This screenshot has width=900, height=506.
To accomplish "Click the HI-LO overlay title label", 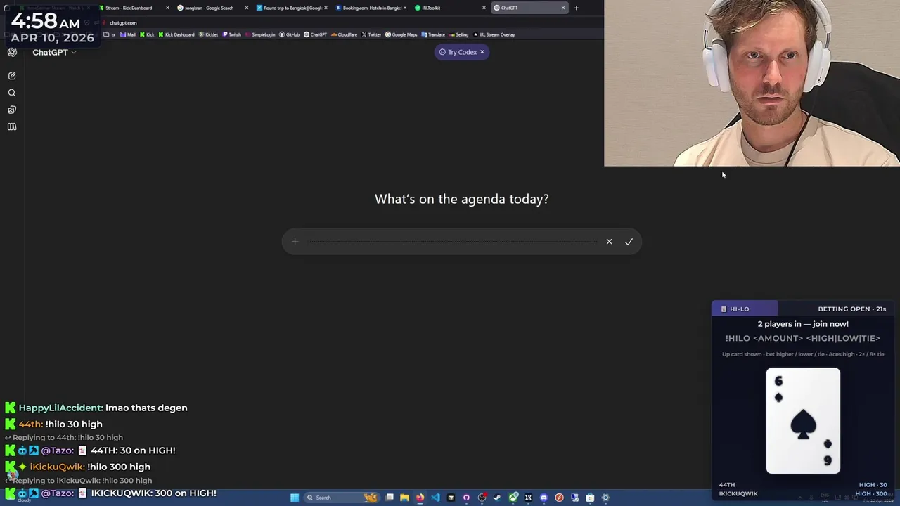I will click(x=739, y=309).
